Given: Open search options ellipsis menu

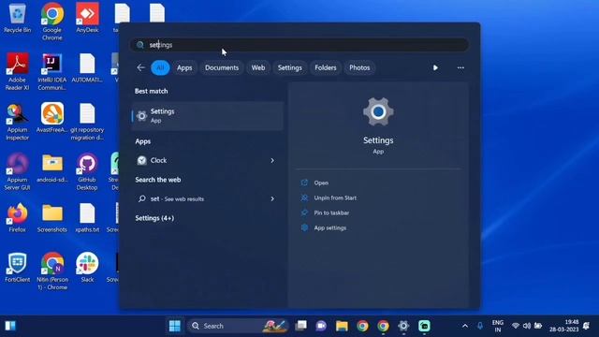Looking at the screenshot, I should coord(460,67).
